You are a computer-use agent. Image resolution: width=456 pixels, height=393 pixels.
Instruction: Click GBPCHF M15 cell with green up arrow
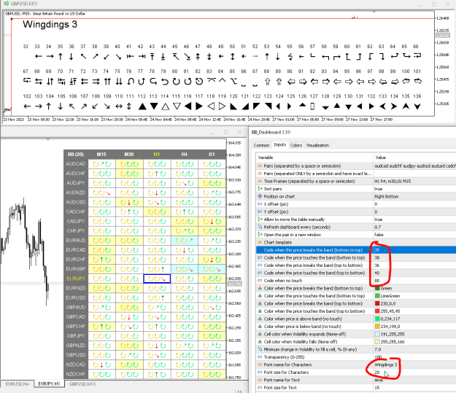click(102, 327)
